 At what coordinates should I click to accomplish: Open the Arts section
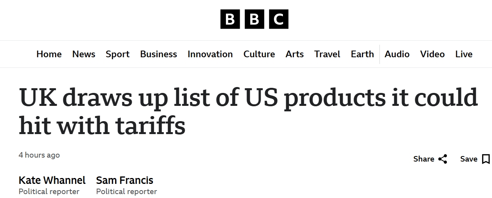[295, 54]
